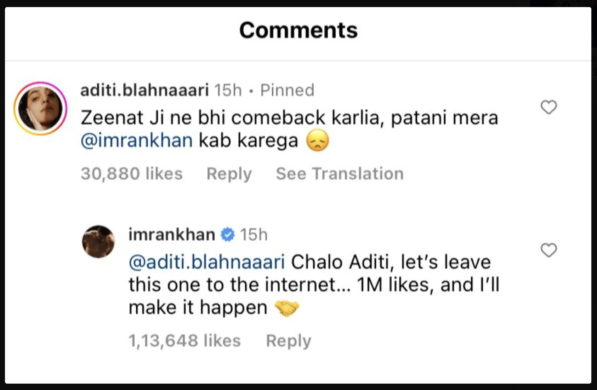Image resolution: width=597 pixels, height=390 pixels.
Task: Reply to aditi.blahnaaari's pinned comment
Action: [229, 174]
